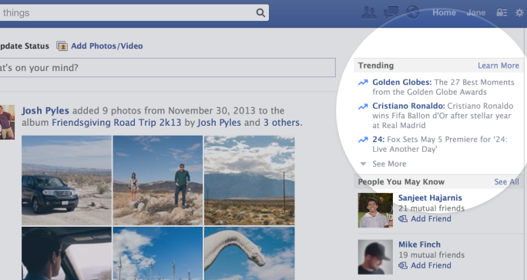Click the search magnifier icon

[260, 13]
